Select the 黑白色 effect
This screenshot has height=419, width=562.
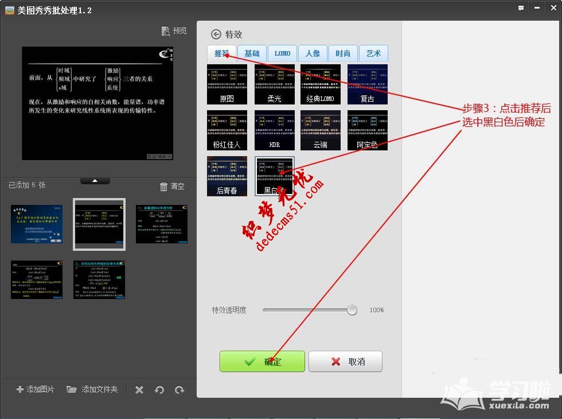tap(274, 176)
